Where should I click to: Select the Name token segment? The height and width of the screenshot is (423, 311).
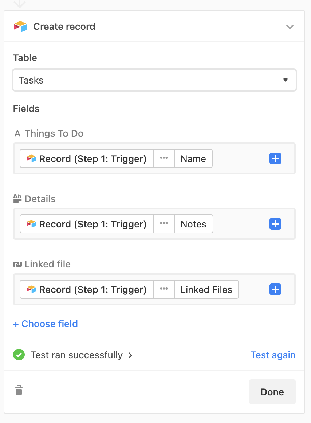coord(193,158)
